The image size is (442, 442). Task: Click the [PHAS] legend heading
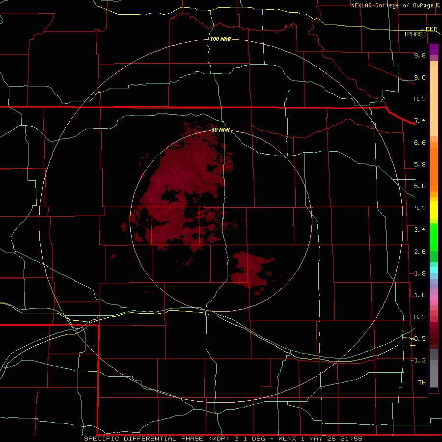pos(415,34)
